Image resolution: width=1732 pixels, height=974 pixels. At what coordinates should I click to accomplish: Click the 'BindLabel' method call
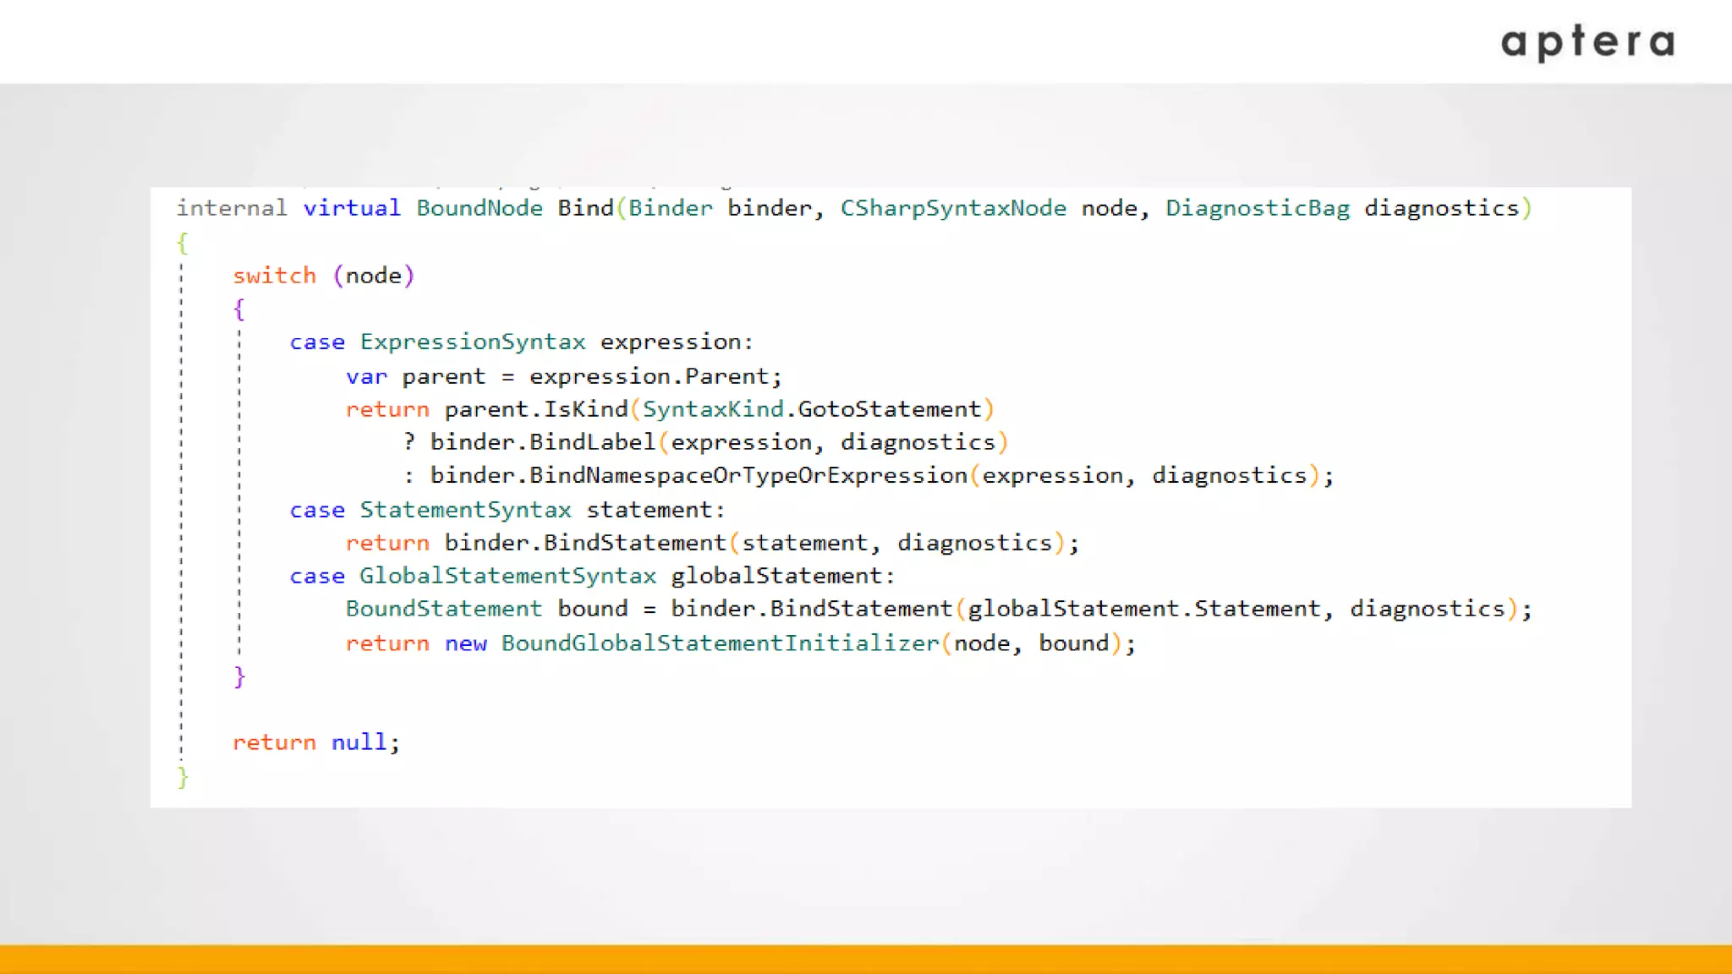(x=592, y=442)
